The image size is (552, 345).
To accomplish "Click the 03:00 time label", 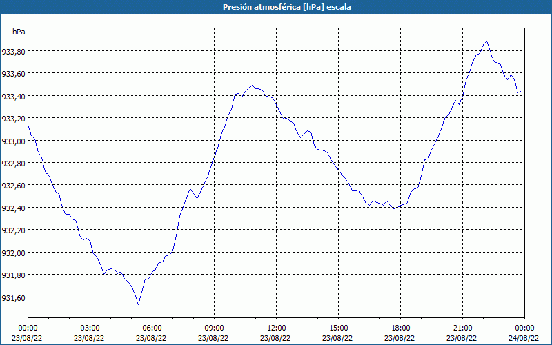I will pyautogui.click(x=90, y=328).
